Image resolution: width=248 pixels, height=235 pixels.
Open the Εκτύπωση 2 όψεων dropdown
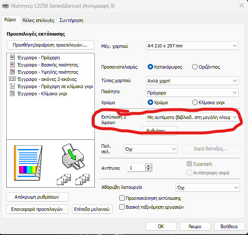[192, 117]
